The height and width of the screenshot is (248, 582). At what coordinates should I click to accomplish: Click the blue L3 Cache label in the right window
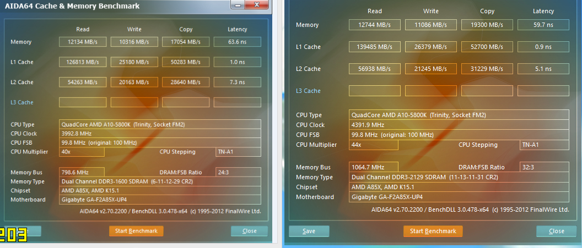(x=309, y=91)
